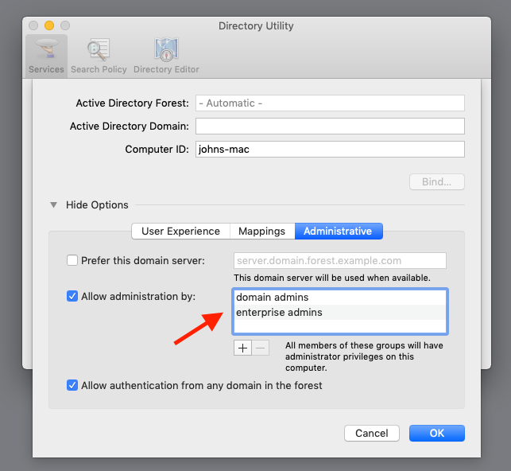Uncheck Allow administration by checkbox

pos(72,296)
